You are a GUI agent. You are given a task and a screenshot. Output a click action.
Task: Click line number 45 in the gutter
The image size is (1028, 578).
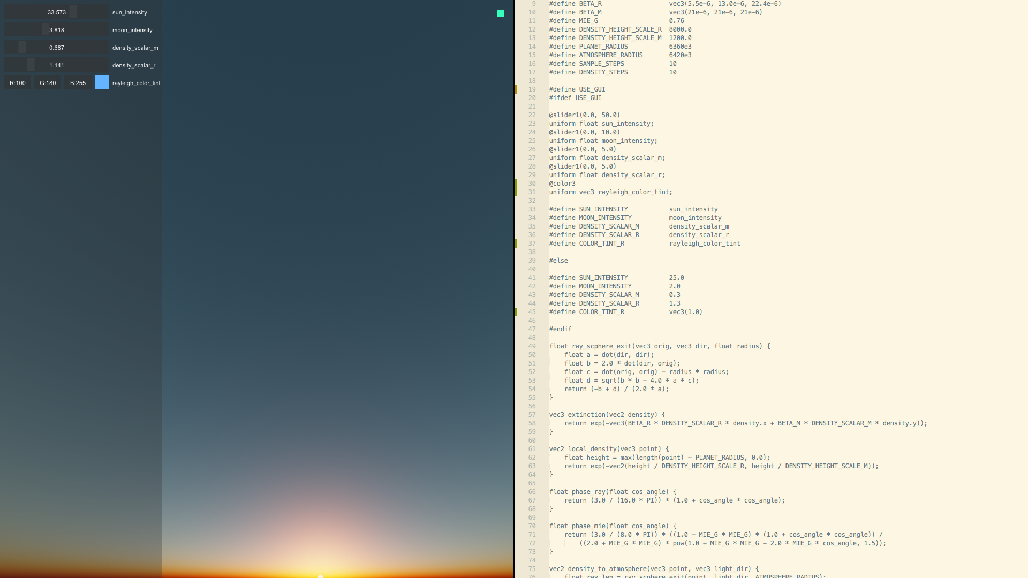[x=532, y=312]
